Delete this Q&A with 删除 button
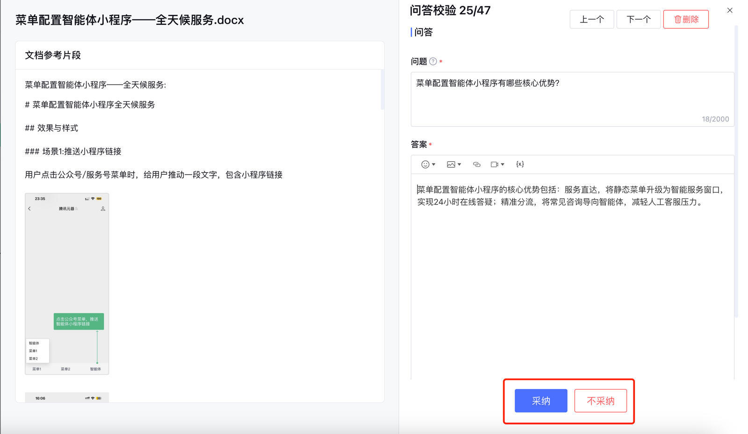The image size is (748, 434). coord(685,20)
